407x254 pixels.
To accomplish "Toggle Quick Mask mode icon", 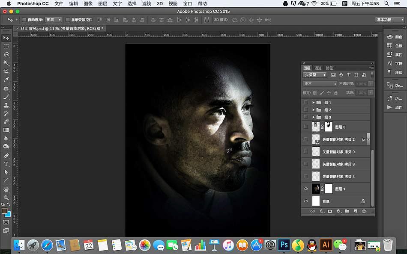I will click(6, 222).
